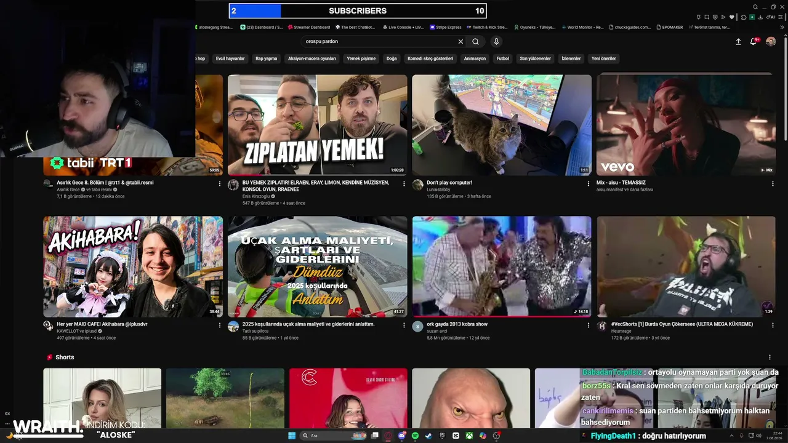788x443 pixels.
Task: Open the Stripe Express bookmark
Action: (x=446, y=27)
